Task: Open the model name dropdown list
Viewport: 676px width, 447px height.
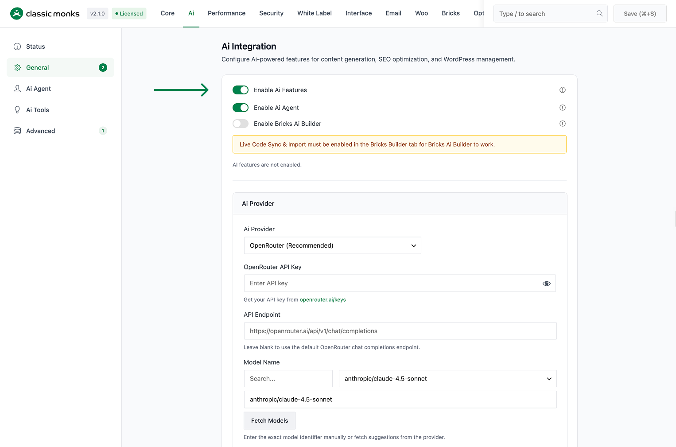Action: (447, 379)
